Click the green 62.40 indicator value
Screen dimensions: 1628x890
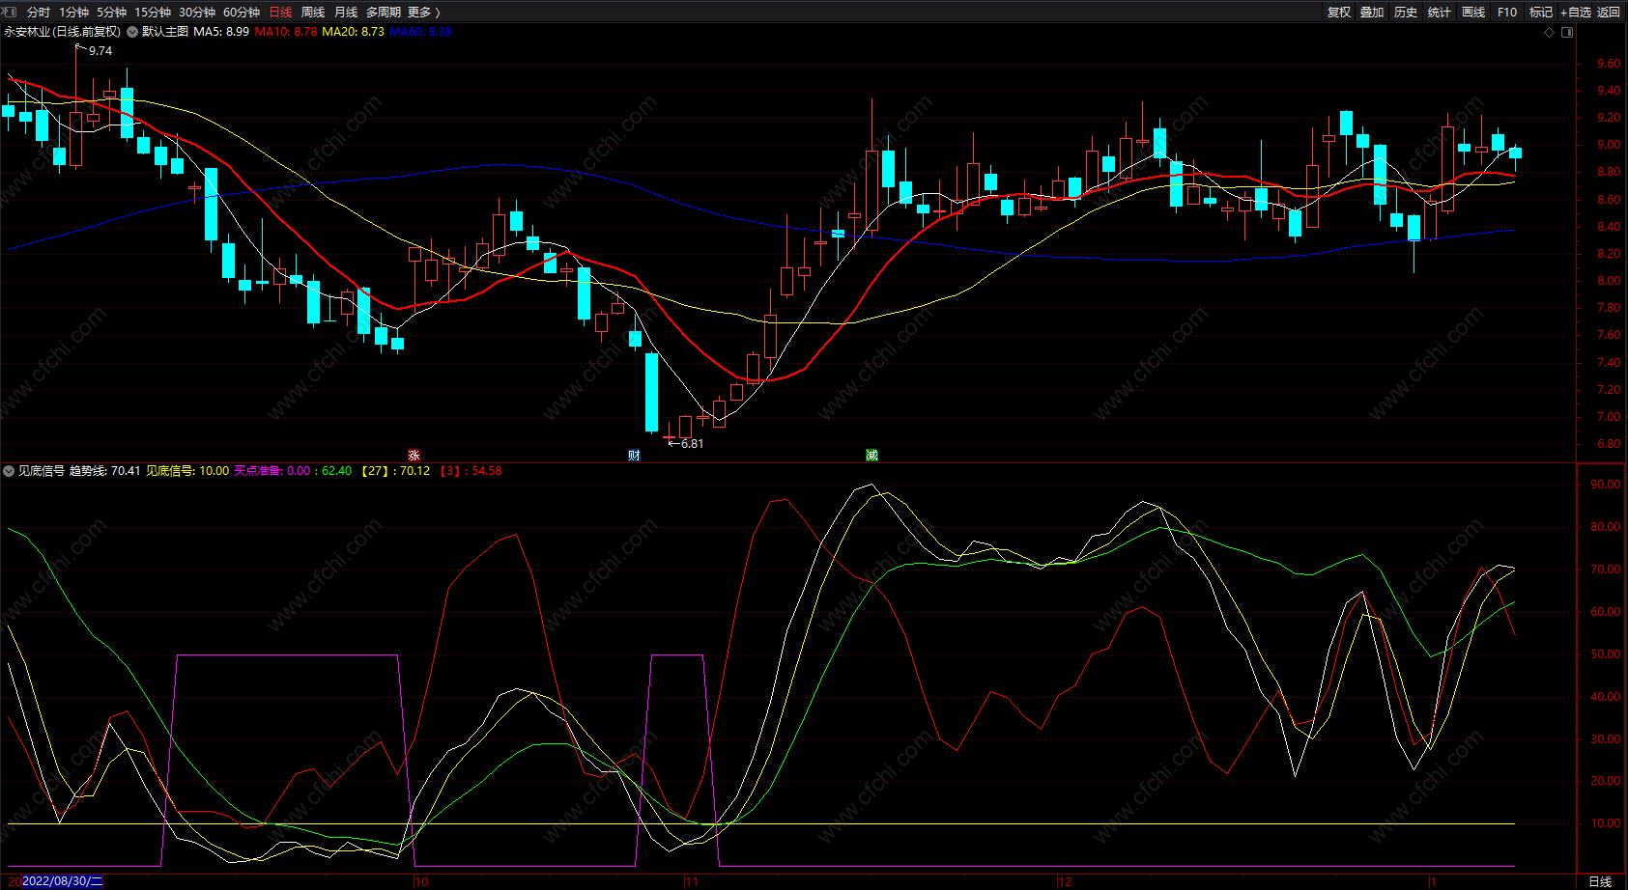[336, 471]
